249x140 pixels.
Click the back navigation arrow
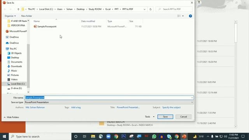click(5, 9)
